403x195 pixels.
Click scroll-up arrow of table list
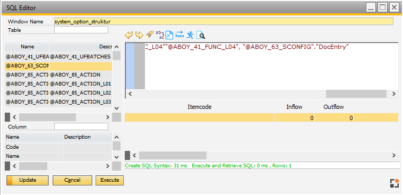pos(116,47)
